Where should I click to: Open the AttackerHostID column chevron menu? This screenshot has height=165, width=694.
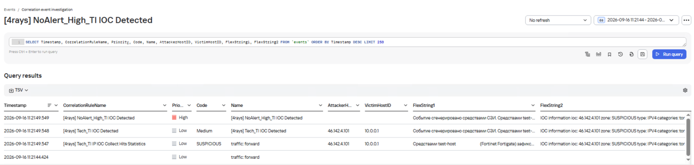357,105
